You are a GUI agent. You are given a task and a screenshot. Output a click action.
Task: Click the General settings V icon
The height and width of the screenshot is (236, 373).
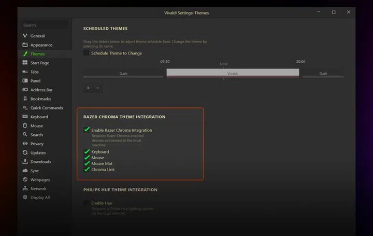[x=25, y=36]
